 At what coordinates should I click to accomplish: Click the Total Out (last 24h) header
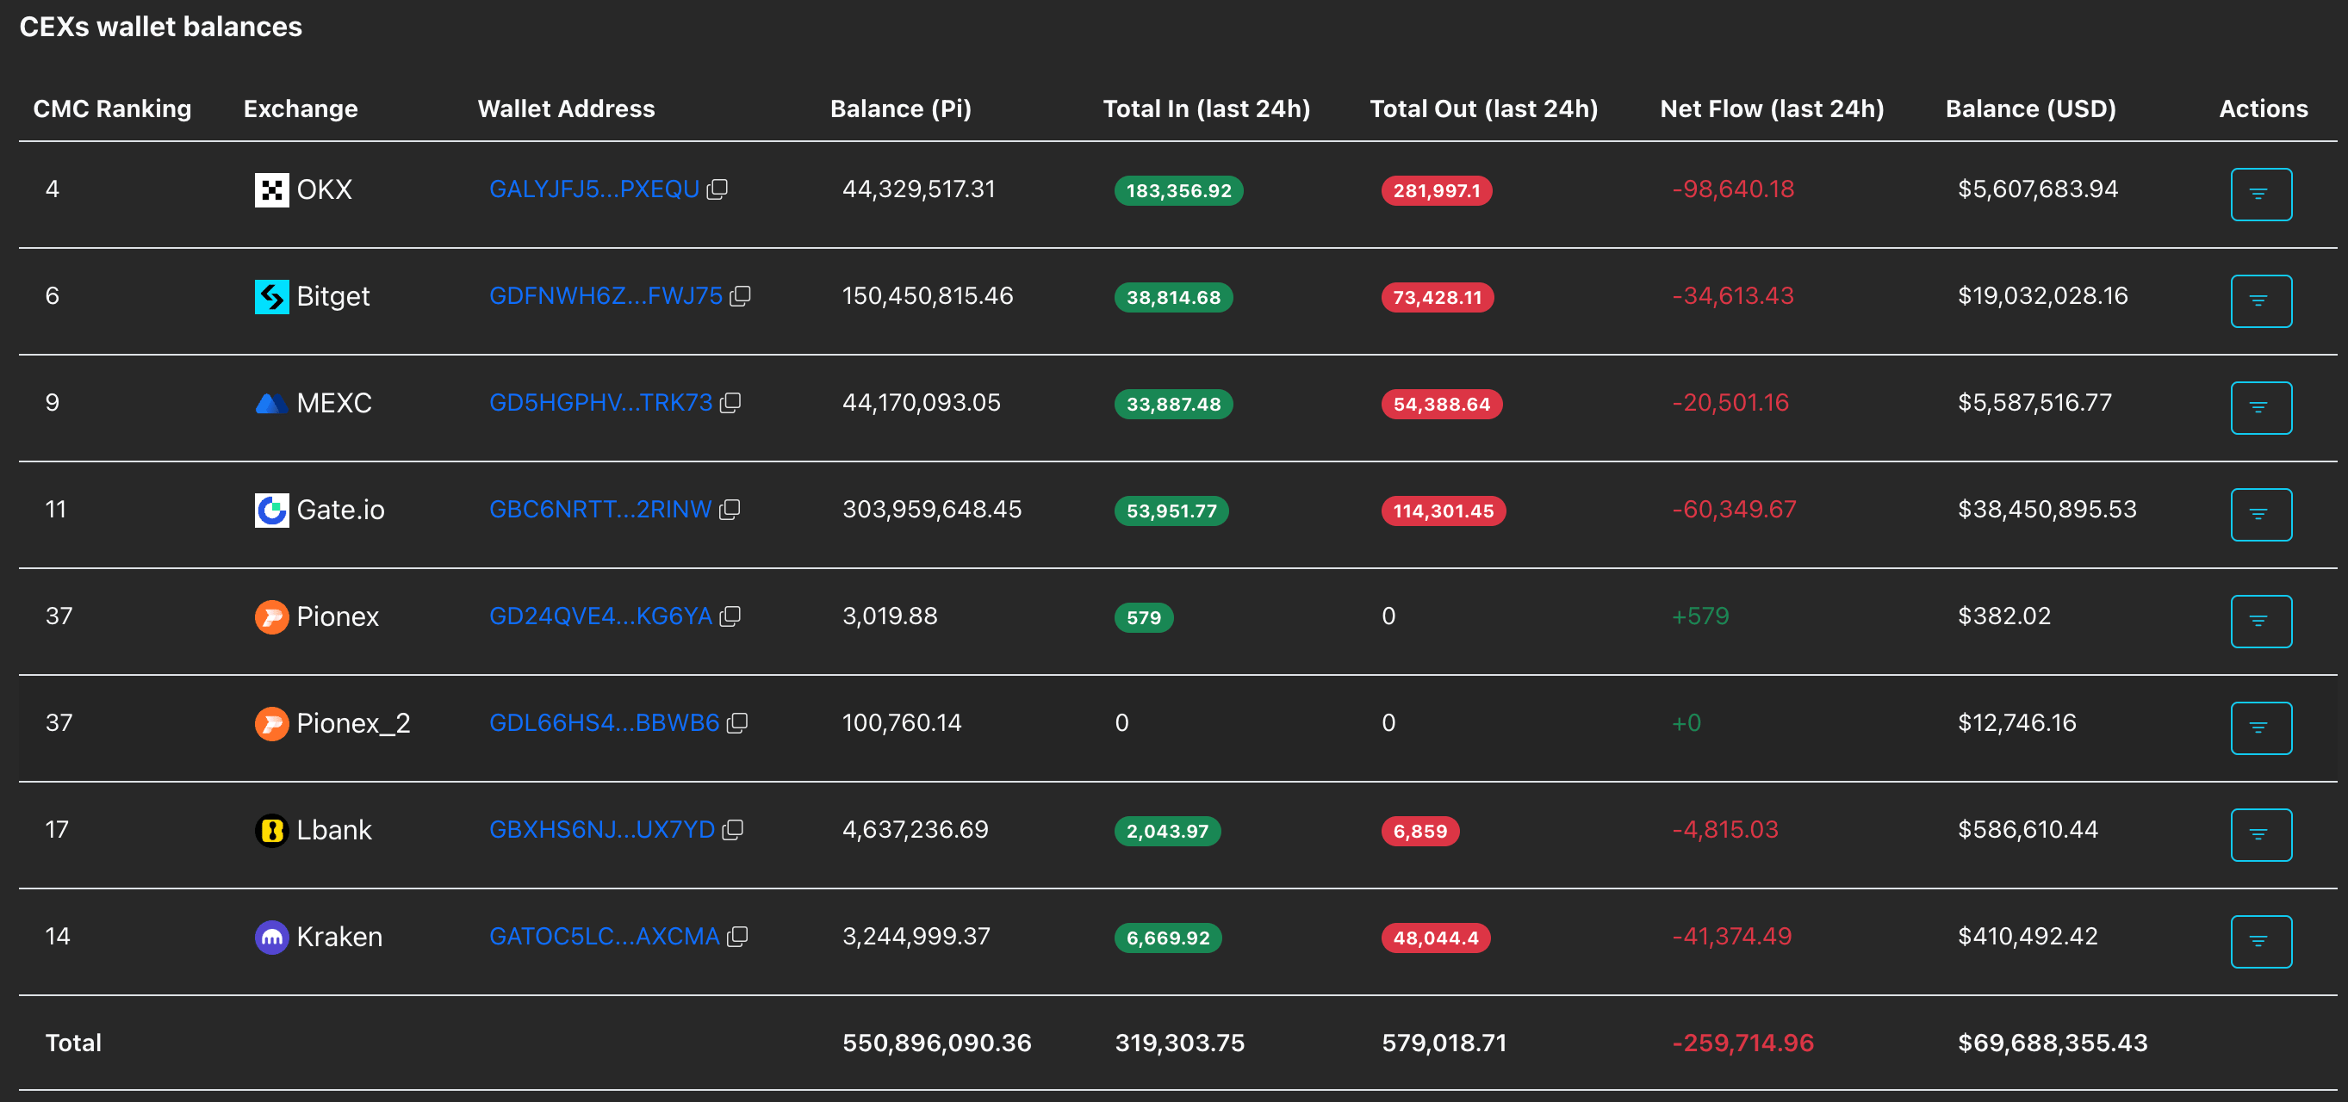1483,109
